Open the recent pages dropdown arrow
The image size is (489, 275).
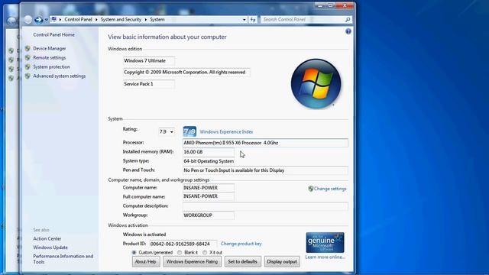(x=46, y=20)
